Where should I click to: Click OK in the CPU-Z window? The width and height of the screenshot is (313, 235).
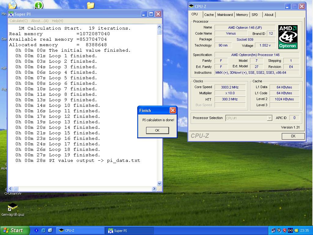point(293,136)
